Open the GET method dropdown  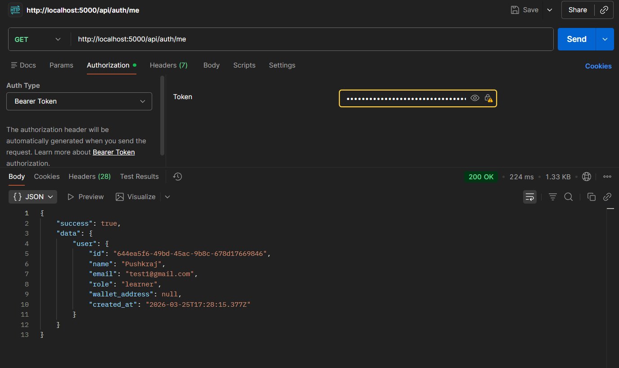pos(39,39)
